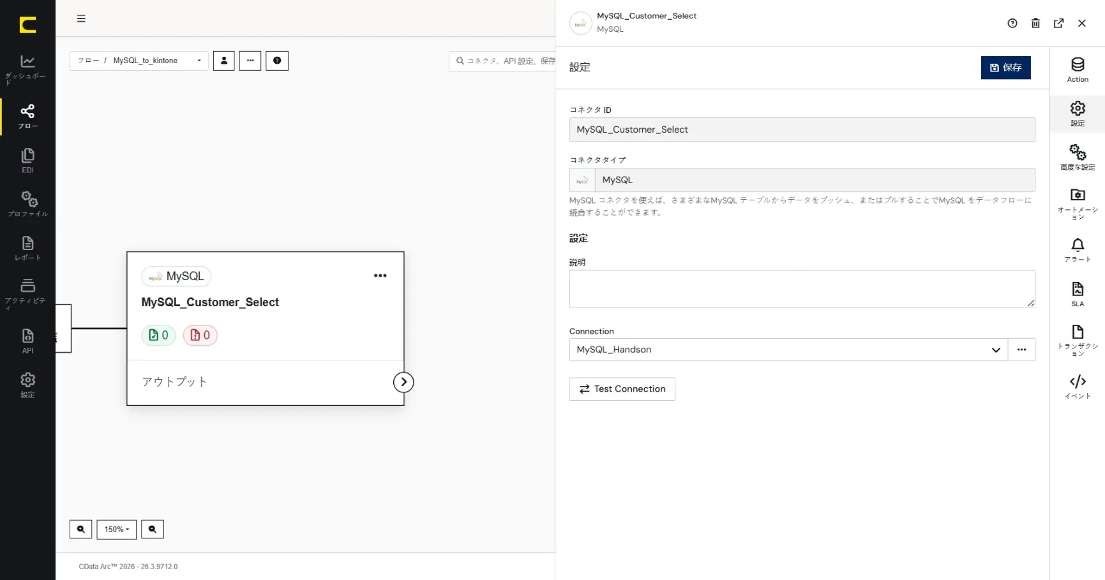
Task: Open the API sidebar section
Action: [27, 341]
